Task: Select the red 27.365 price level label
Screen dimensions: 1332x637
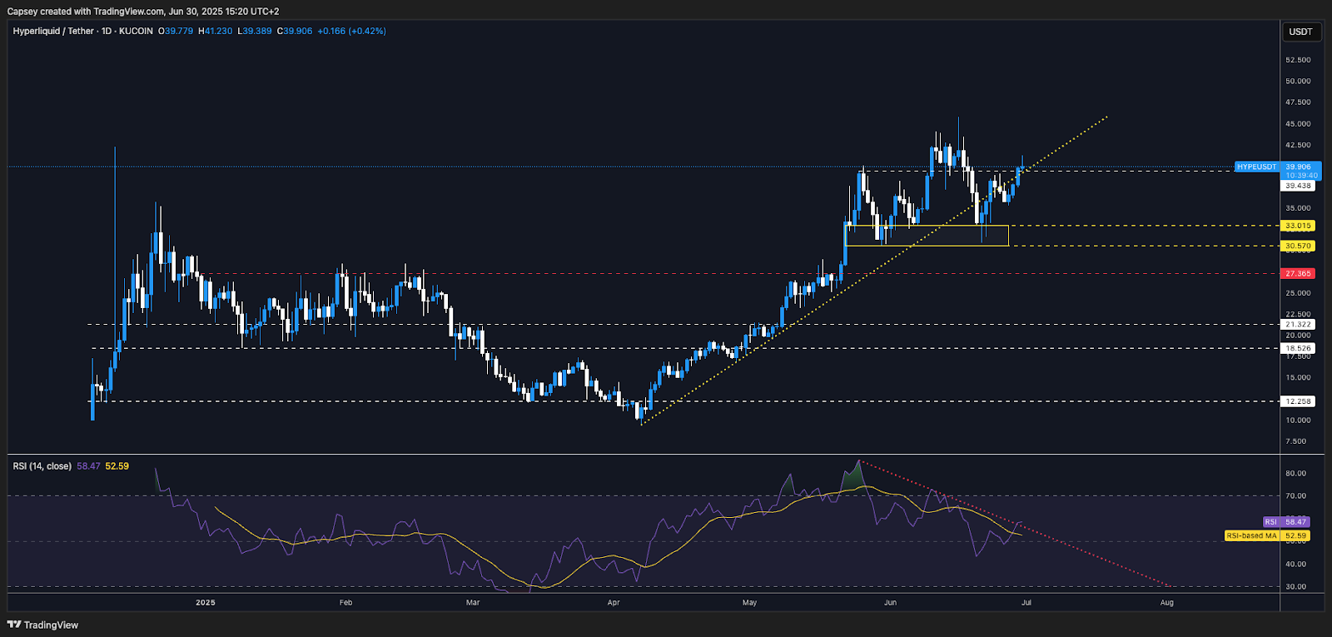Action: click(x=1298, y=273)
